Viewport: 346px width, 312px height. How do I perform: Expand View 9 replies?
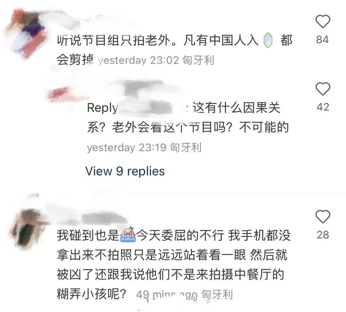click(125, 171)
